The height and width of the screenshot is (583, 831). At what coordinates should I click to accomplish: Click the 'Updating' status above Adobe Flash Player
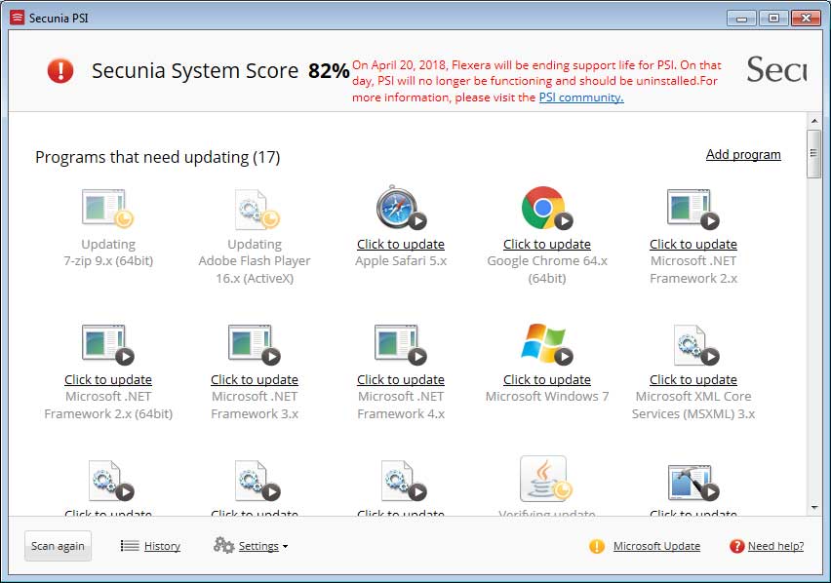pos(255,244)
